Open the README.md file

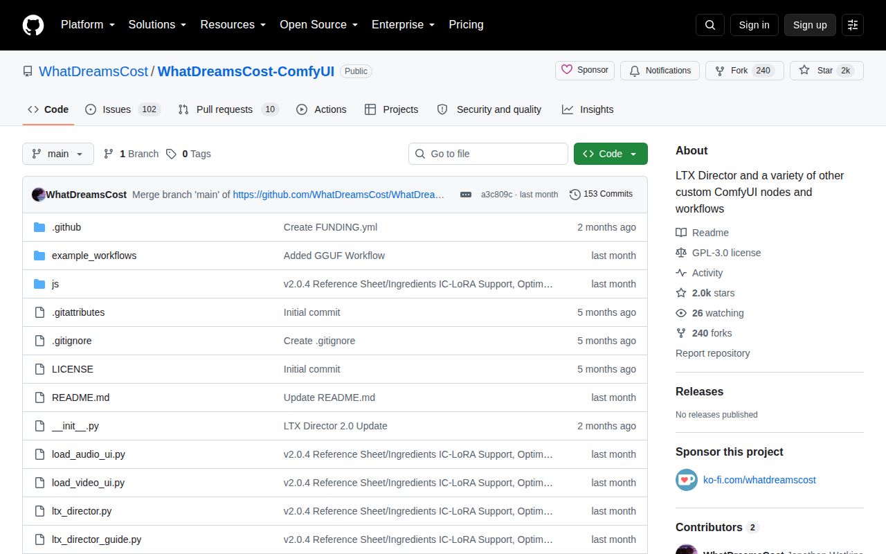[80, 397]
